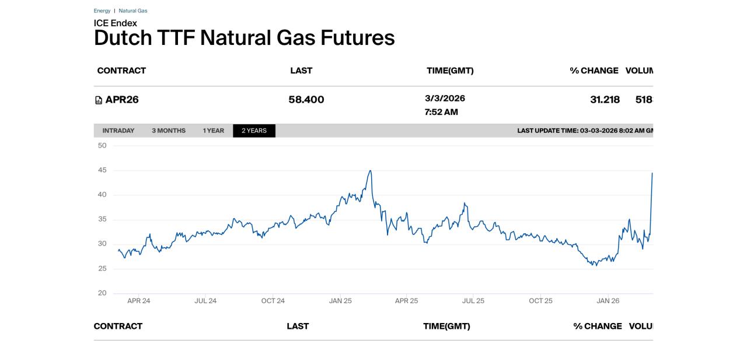Switch to the INTRADAY chart tab
747x344 pixels.
118,131
